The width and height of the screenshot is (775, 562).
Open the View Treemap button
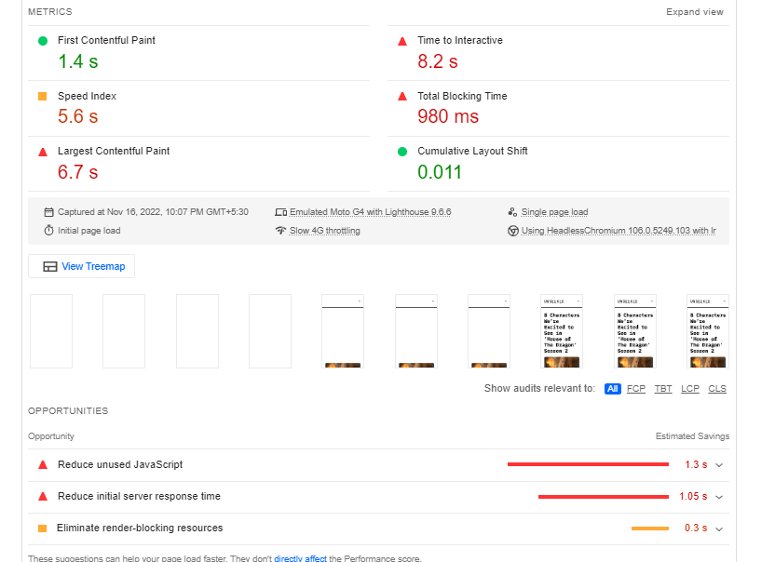tap(82, 267)
